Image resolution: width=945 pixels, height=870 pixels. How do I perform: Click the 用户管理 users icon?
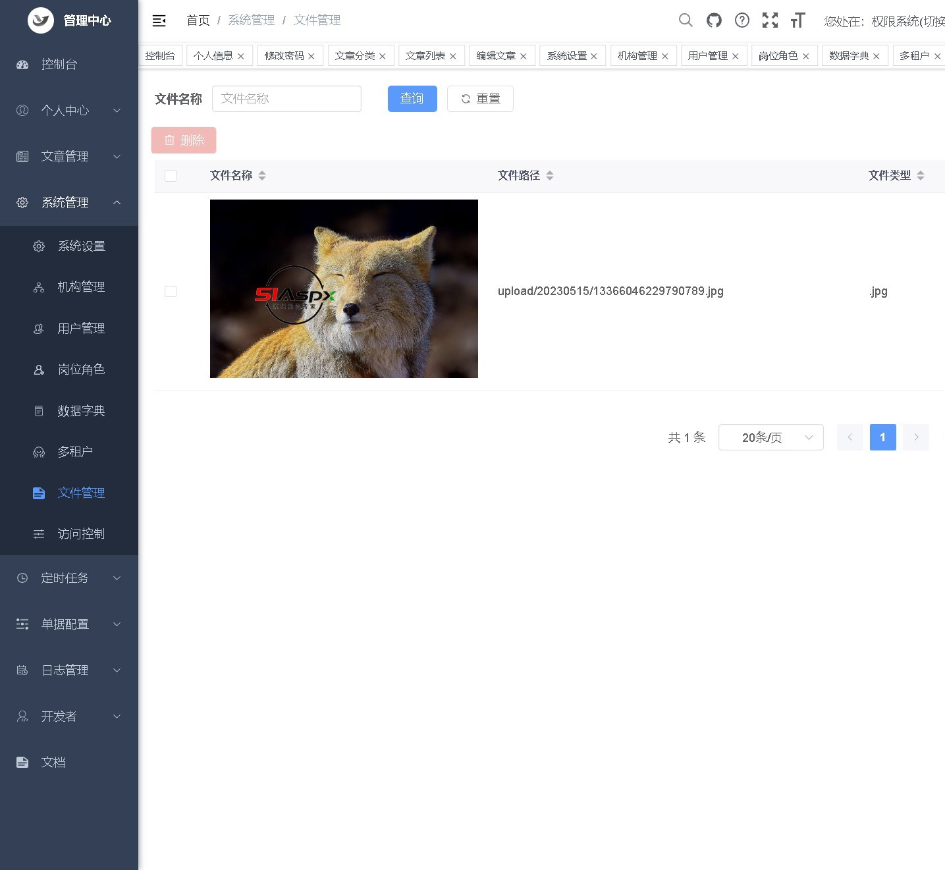(x=39, y=329)
